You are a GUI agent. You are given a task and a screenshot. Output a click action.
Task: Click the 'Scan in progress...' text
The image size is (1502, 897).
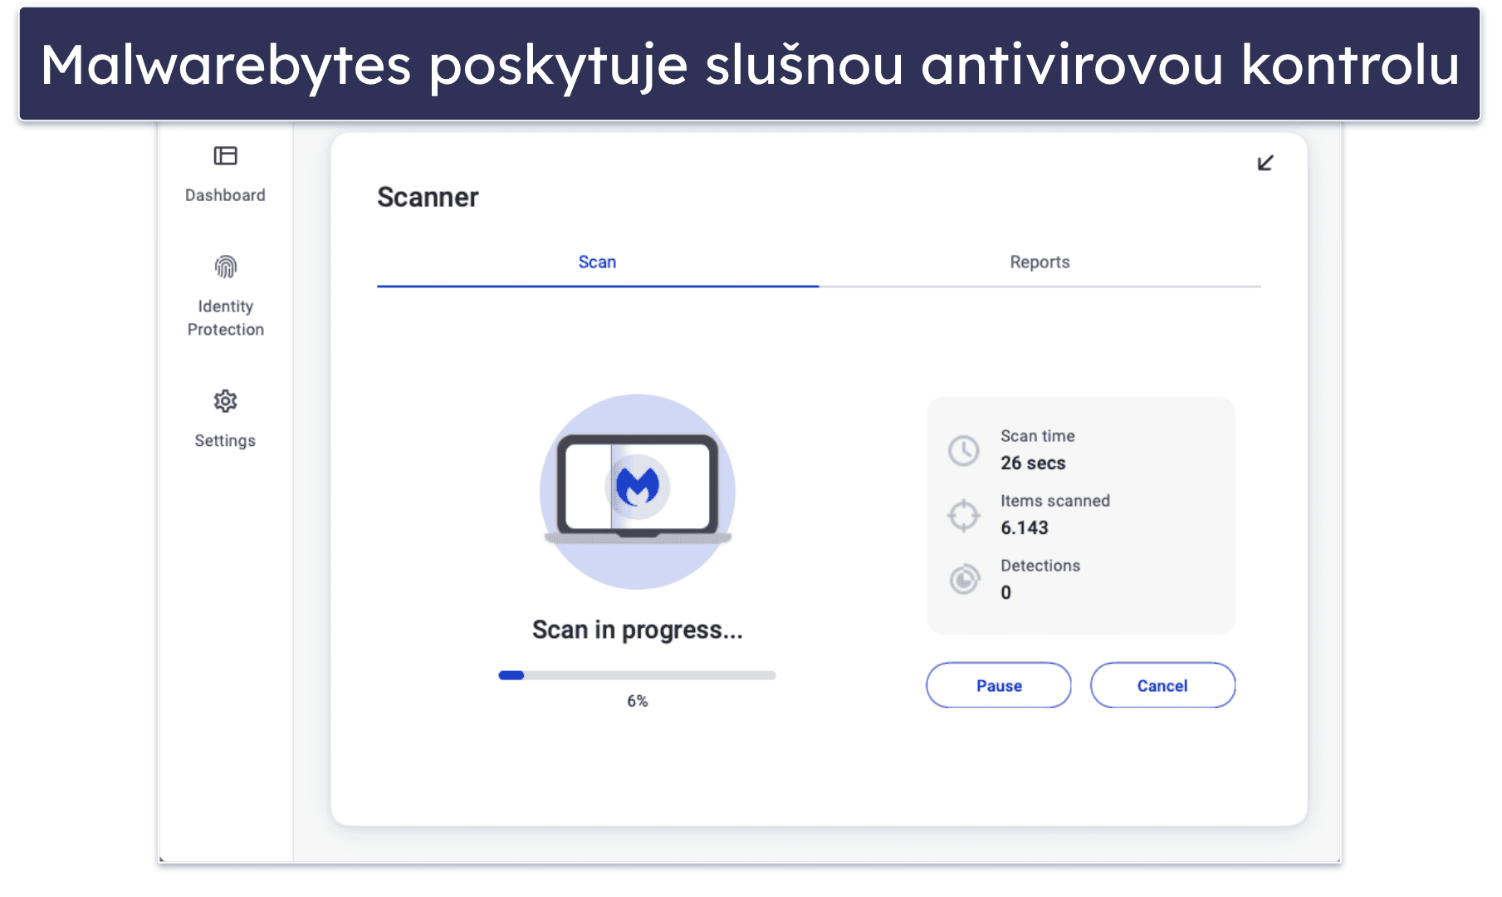tap(637, 630)
